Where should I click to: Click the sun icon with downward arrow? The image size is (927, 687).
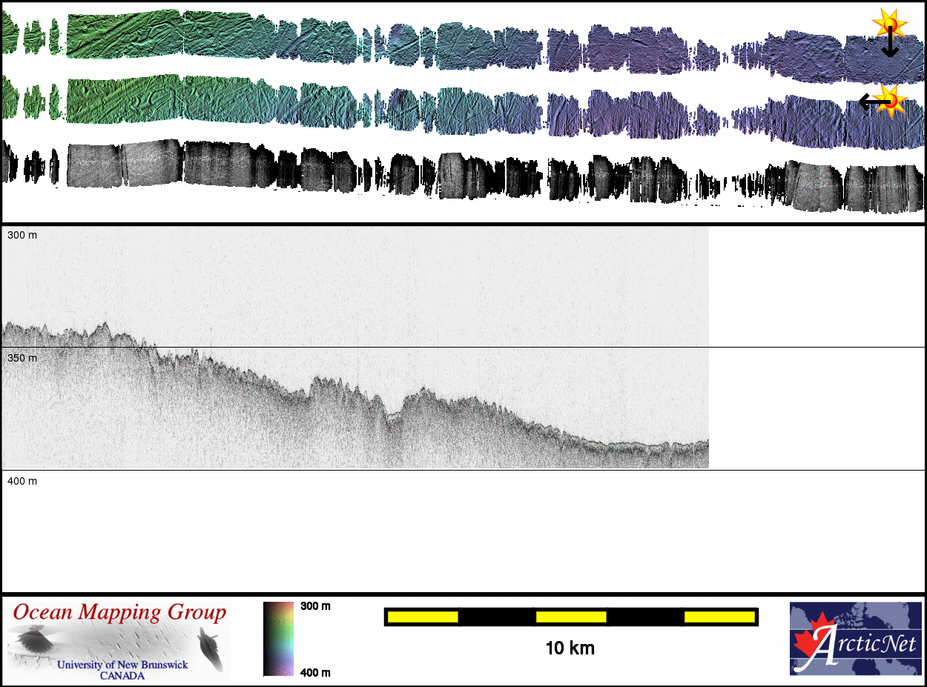[x=888, y=24]
